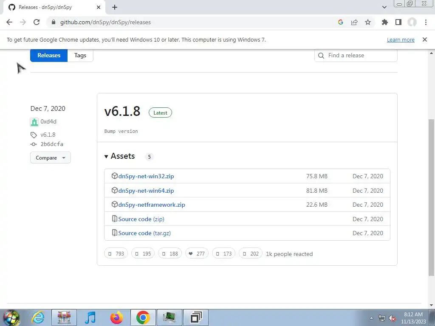Click the muted volume tray icon
The image size is (435, 326).
pyautogui.click(x=392, y=318)
